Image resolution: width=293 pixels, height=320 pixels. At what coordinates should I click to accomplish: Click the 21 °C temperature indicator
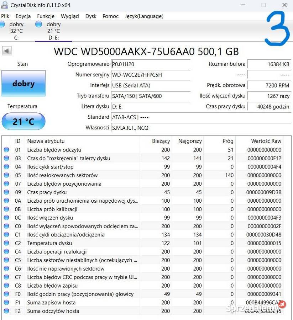[23, 121]
